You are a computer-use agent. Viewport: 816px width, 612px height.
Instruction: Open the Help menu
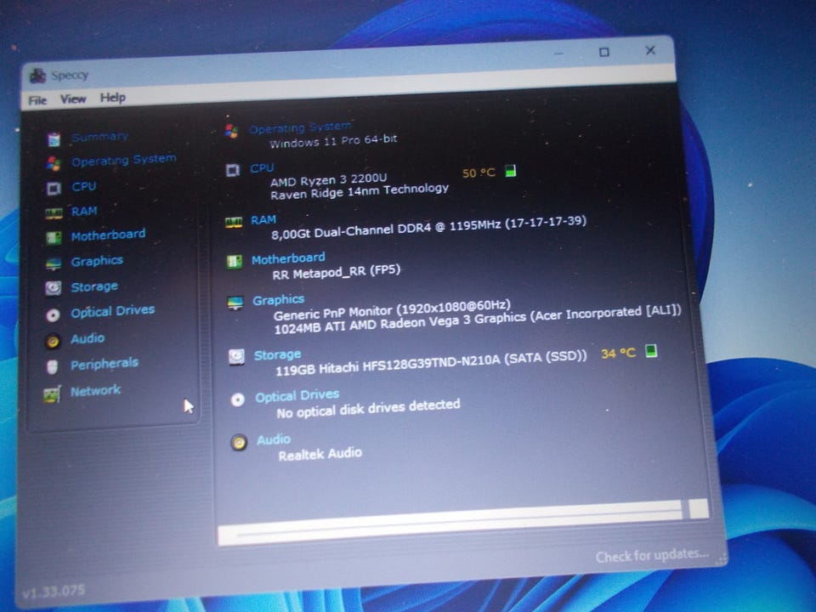112,97
